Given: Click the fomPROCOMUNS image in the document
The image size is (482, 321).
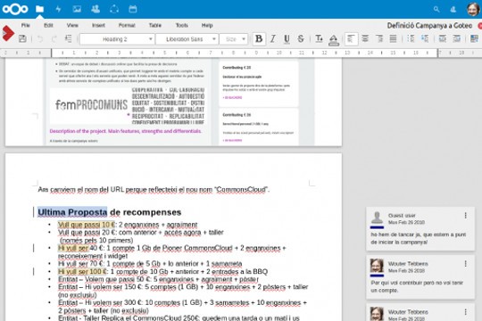Looking at the screenshot, I should pyautogui.click(x=129, y=106).
